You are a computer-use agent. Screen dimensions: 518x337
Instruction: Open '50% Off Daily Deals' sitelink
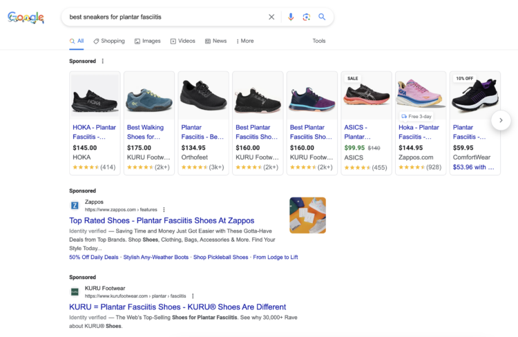tap(94, 257)
